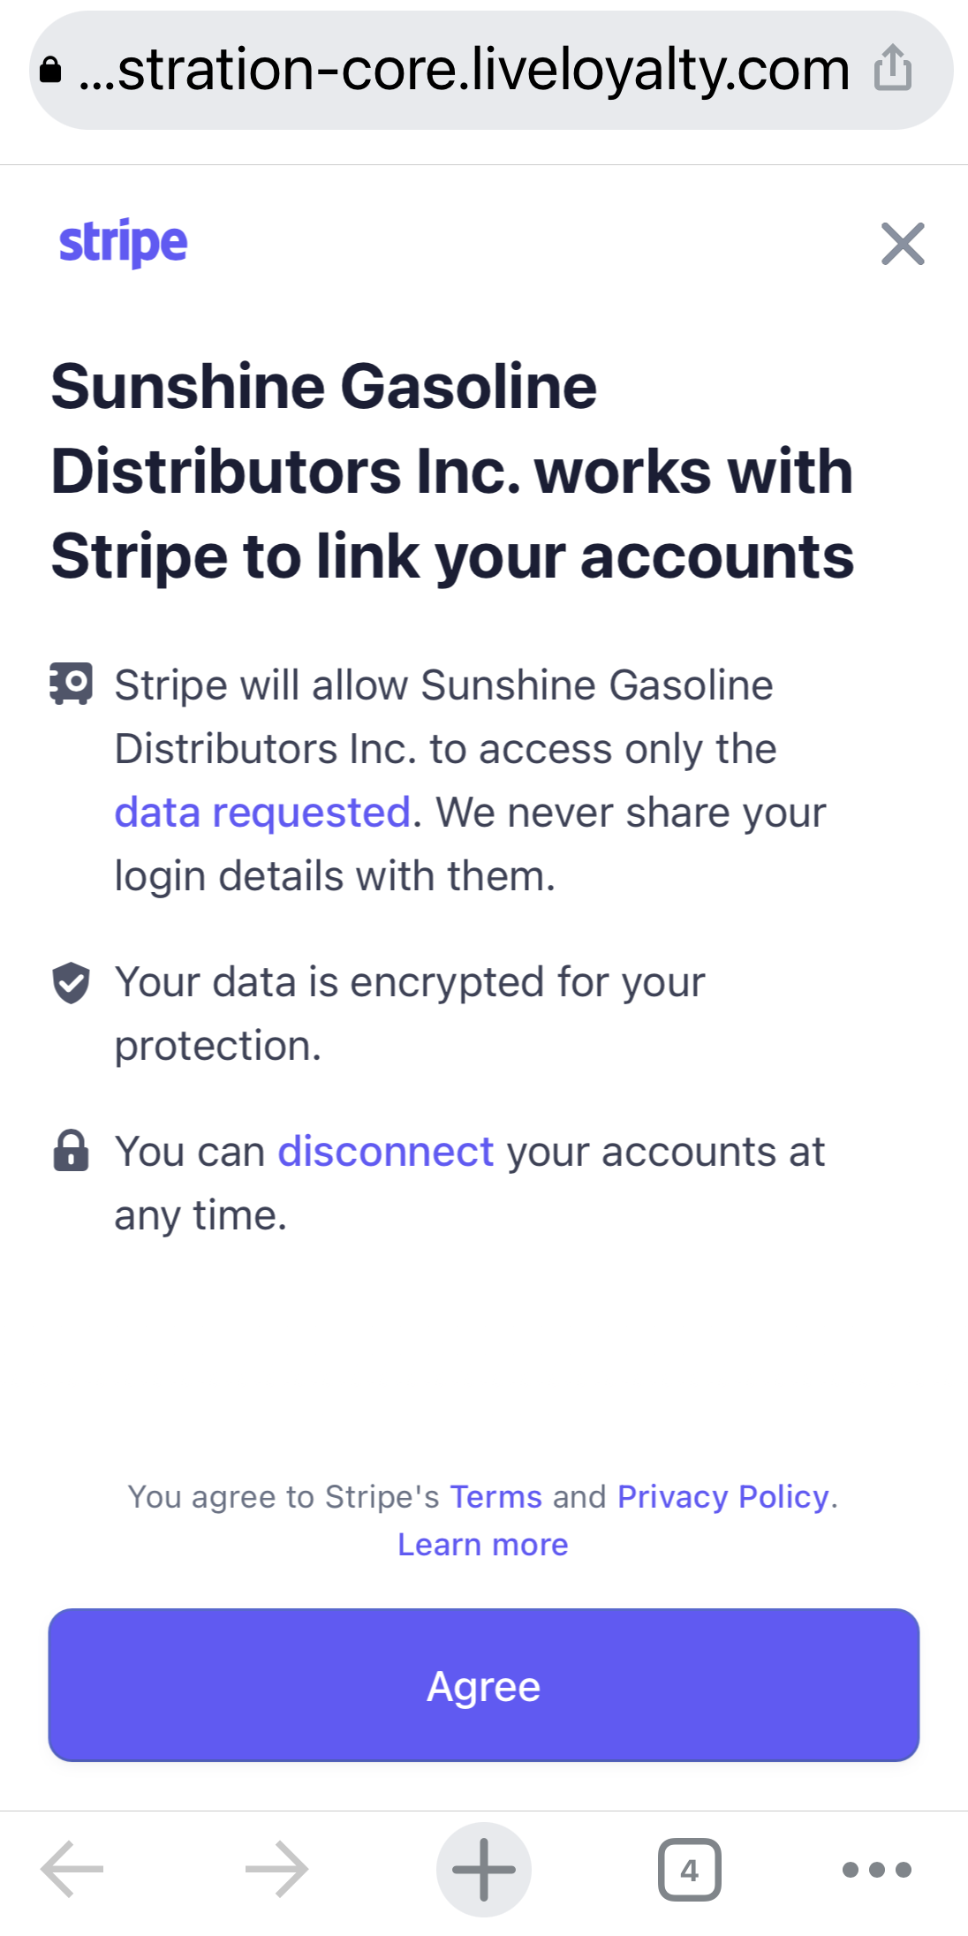
Task: Open the tab switcher showing 4 tabs
Action: click(x=690, y=1869)
